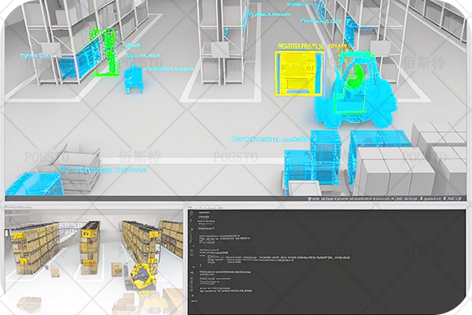Click the label text above yellow pallet
This screenshot has height=315, width=472.
click(x=297, y=47)
